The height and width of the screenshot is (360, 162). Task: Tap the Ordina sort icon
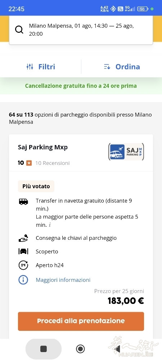click(x=107, y=67)
